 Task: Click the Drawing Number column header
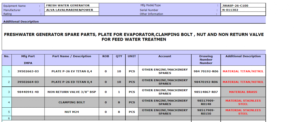click(206, 59)
